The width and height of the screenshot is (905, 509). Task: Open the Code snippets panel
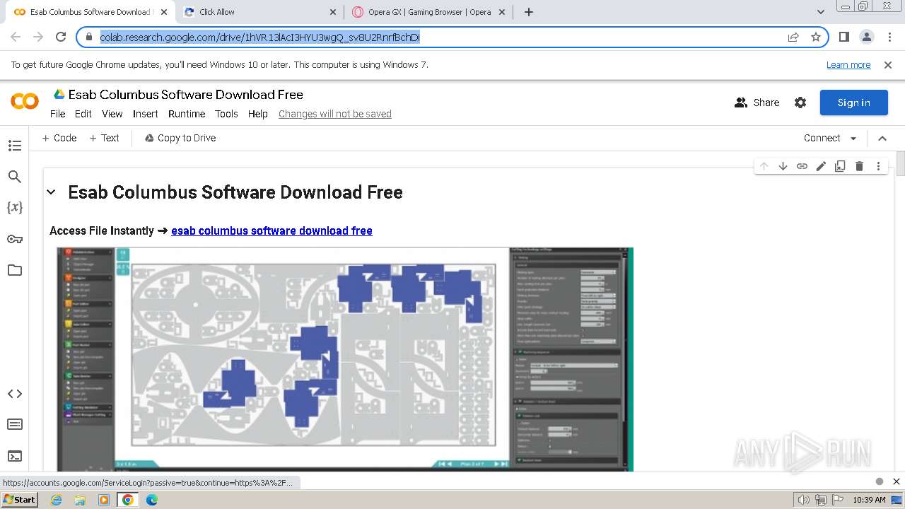click(x=14, y=394)
